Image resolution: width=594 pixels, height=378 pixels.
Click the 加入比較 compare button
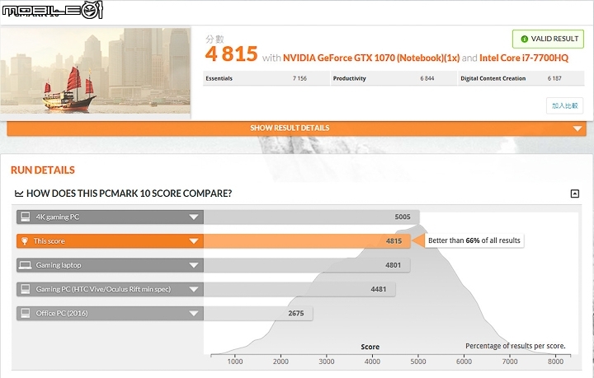tap(564, 105)
